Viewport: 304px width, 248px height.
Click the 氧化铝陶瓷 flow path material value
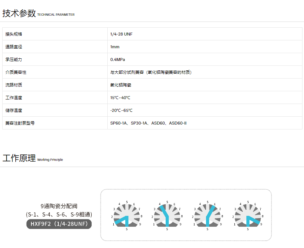[120, 85]
